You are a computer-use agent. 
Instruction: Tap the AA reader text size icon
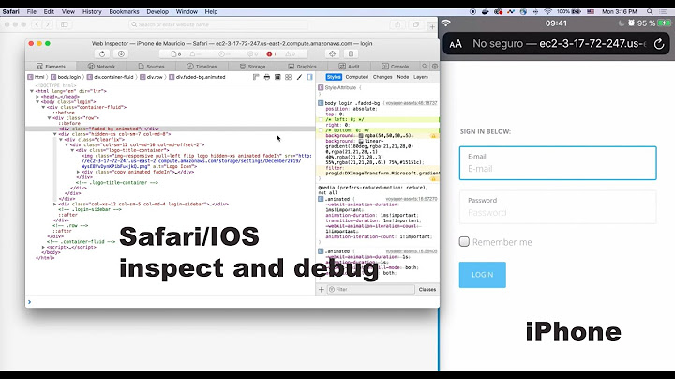coord(456,44)
